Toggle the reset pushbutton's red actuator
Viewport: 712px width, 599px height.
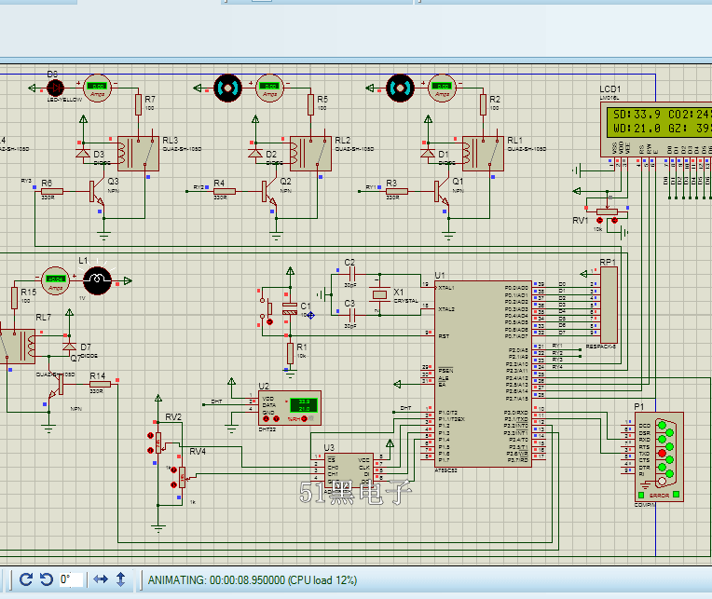(269, 321)
